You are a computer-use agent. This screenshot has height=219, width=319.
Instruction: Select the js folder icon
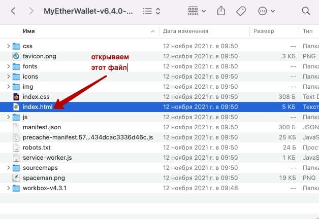[x=16, y=117]
